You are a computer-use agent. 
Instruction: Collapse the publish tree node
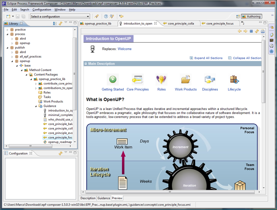pyautogui.click(x=7, y=47)
